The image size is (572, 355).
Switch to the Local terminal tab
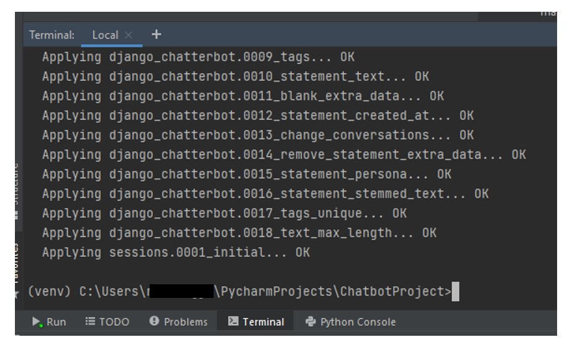coord(105,35)
